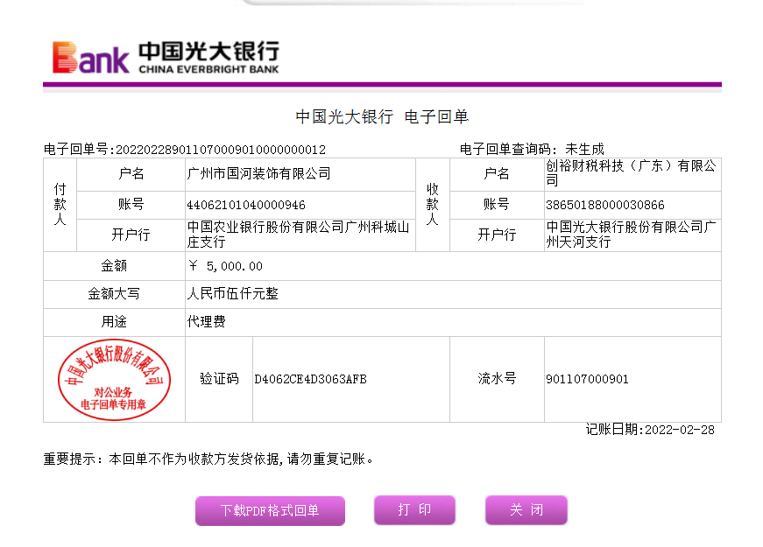Click the 用途 label cell
The width and height of the screenshot is (763, 547).
point(115,322)
